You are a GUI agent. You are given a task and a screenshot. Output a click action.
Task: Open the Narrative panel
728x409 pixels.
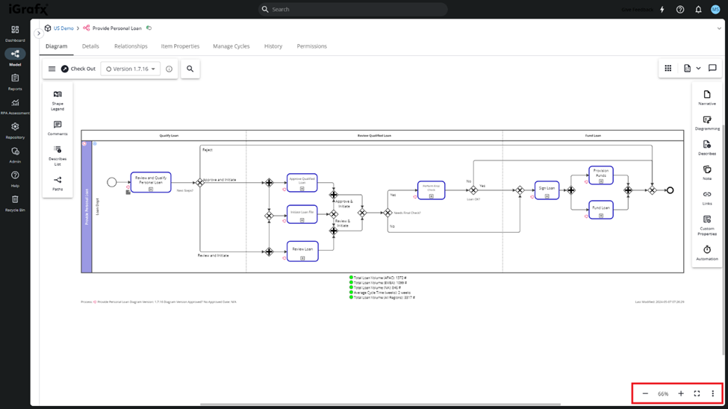[706, 98]
